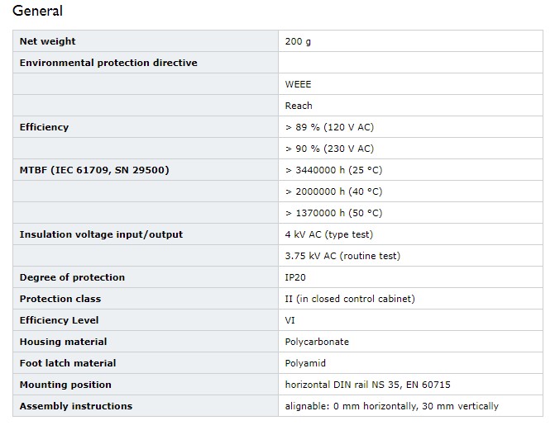Click the WEEE directive value
The width and height of the screenshot is (555, 430).
pyautogui.click(x=298, y=84)
